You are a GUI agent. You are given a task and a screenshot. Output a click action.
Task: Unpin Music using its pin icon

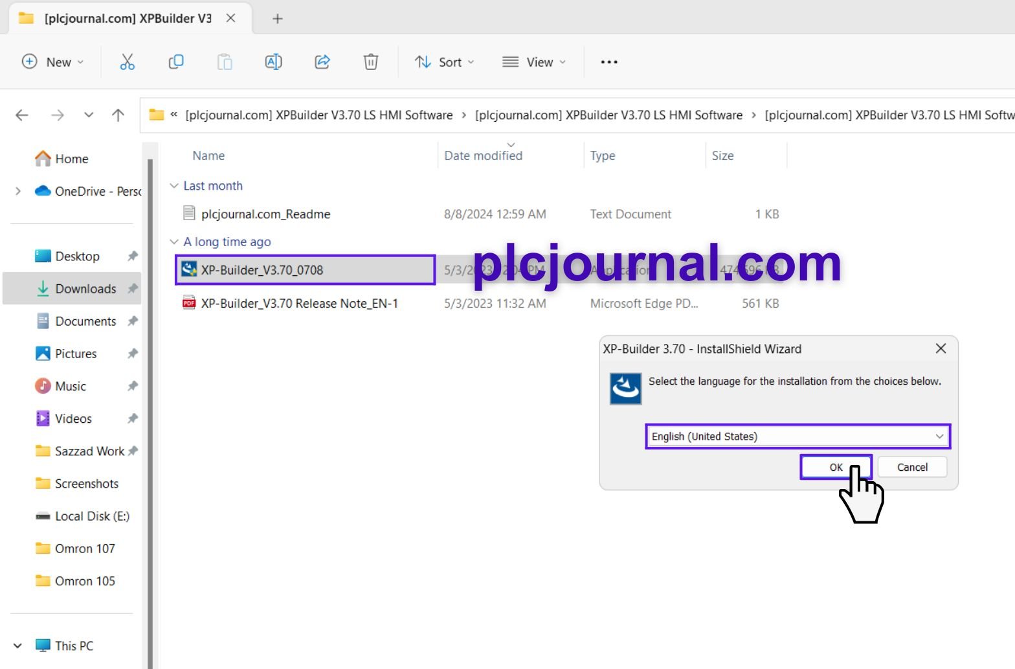click(x=133, y=386)
